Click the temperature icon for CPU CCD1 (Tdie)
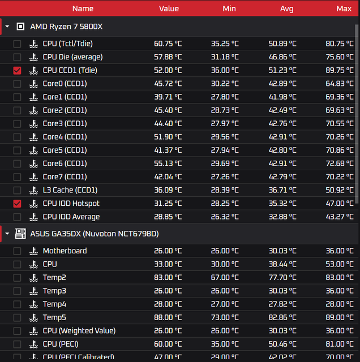 (x=34, y=70)
